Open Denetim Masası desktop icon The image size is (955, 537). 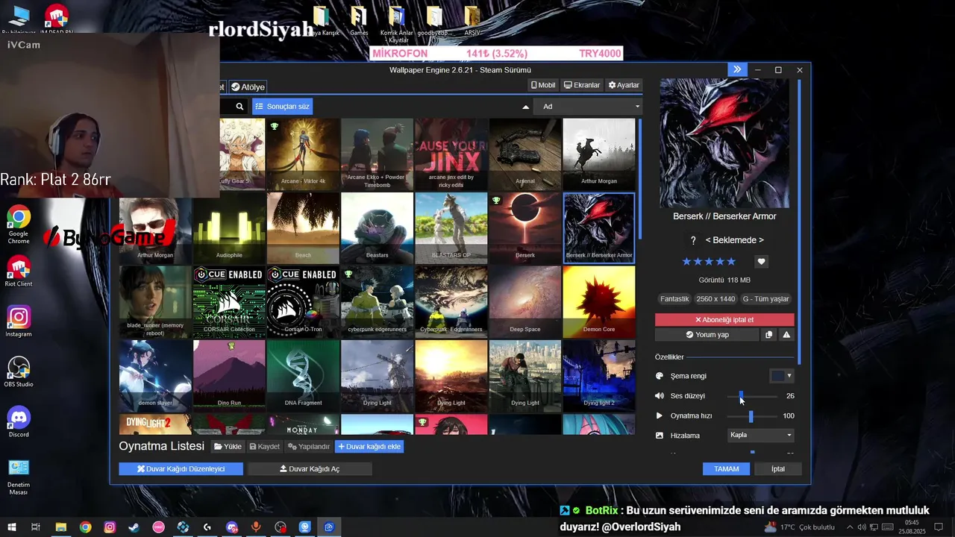[19, 476]
